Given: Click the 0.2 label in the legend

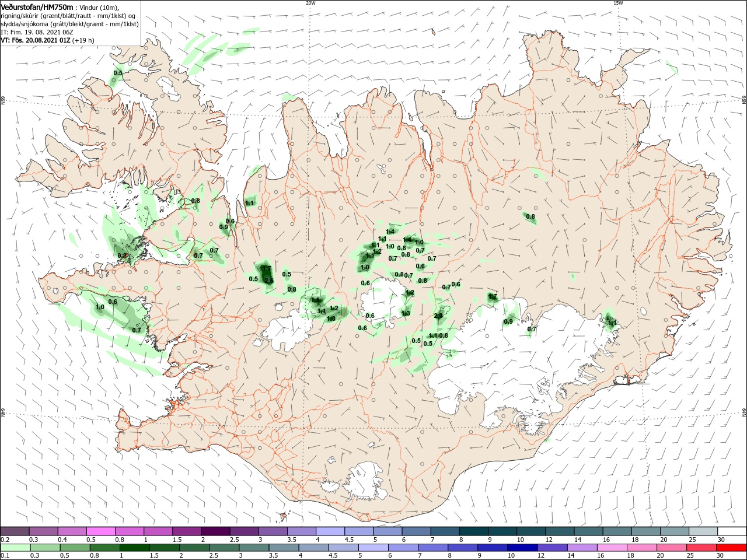Looking at the screenshot, I should tap(5, 540).
